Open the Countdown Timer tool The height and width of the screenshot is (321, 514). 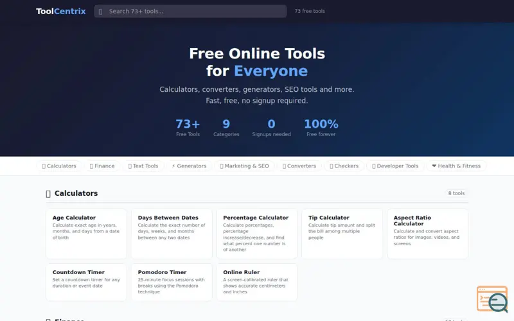coord(86,282)
